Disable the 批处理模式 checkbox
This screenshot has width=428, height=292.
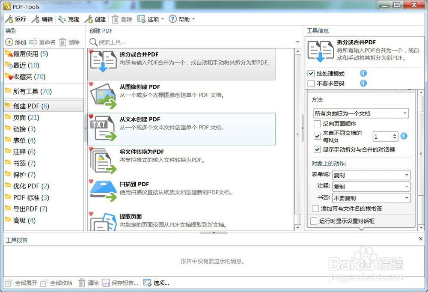click(311, 73)
